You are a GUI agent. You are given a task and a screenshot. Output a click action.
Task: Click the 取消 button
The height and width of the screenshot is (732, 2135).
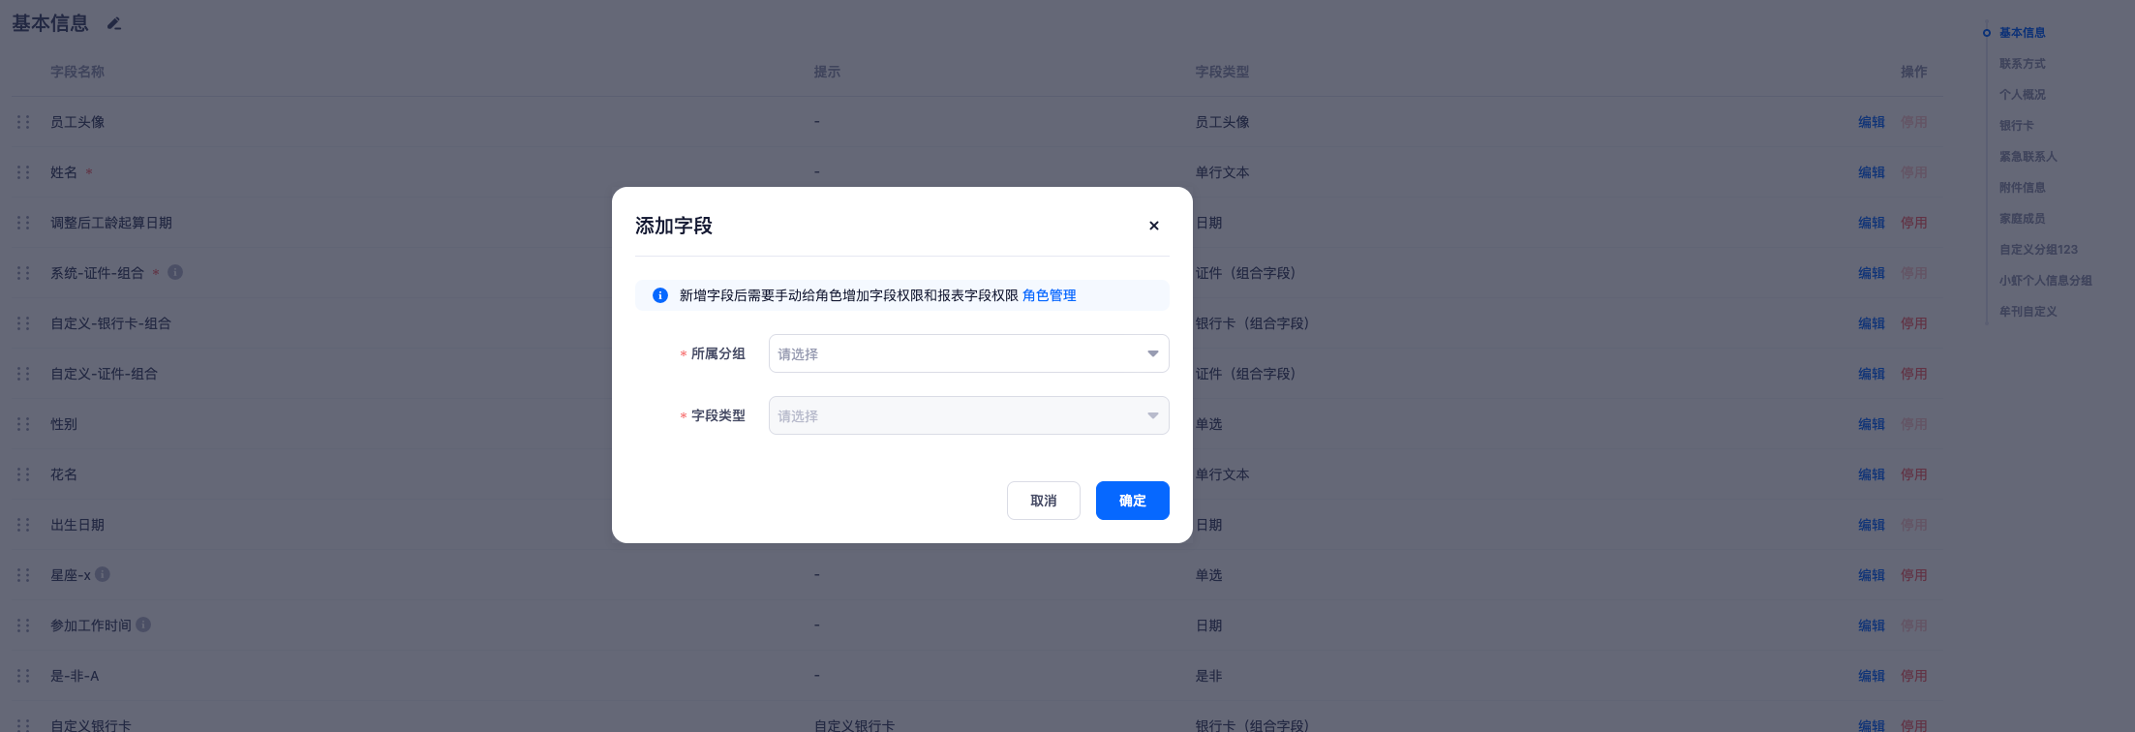coord(1043,501)
